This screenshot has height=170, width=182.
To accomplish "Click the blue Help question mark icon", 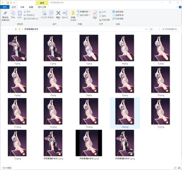I will [180, 7].
